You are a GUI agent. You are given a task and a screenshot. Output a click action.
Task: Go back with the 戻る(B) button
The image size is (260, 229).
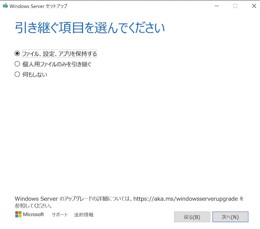[192, 217]
